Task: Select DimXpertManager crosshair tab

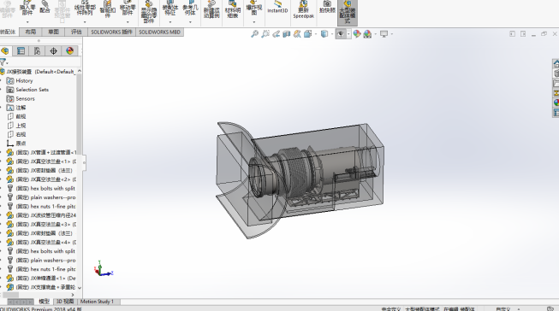Action: tap(53, 51)
